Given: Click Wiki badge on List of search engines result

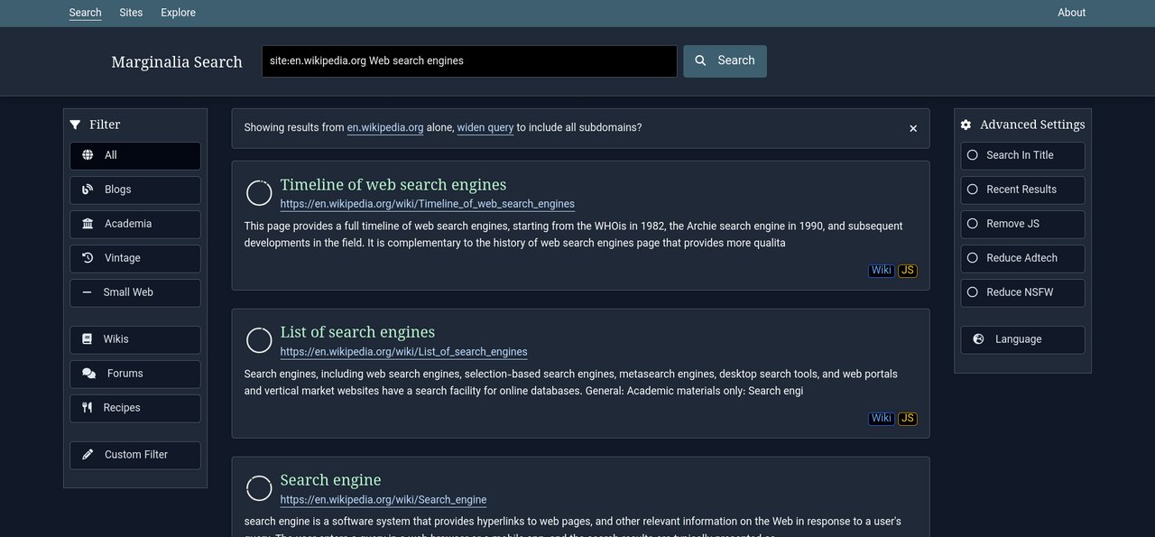Looking at the screenshot, I should (x=882, y=419).
